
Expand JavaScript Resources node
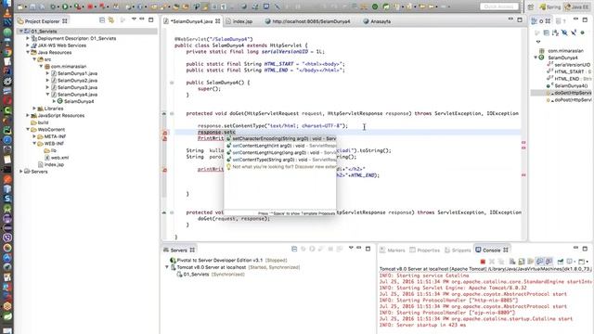pyautogui.click(x=28, y=115)
